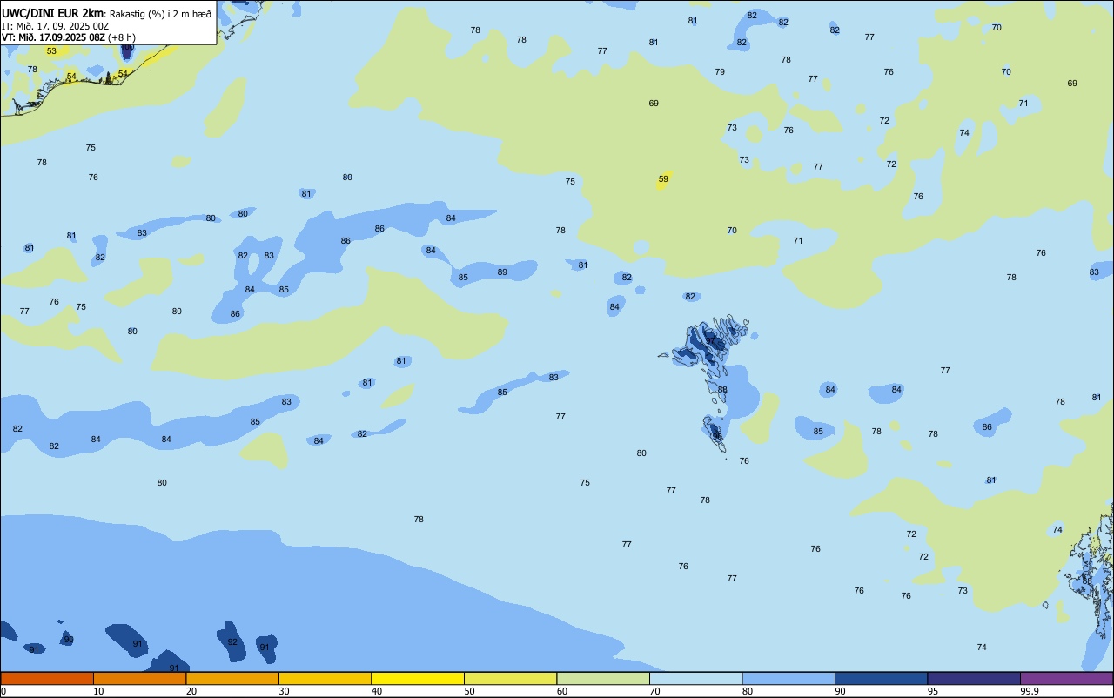Viewport: 1114px width, 698px height.
Task: Pick the 80–90 medium blue legend segment
Action: click(x=789, y=678)
